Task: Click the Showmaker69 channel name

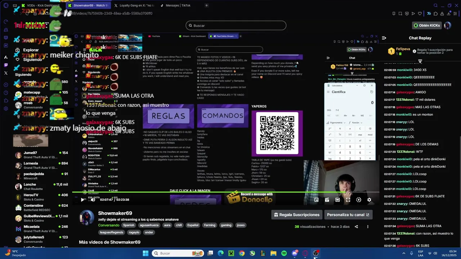Action: click(115, 213)
